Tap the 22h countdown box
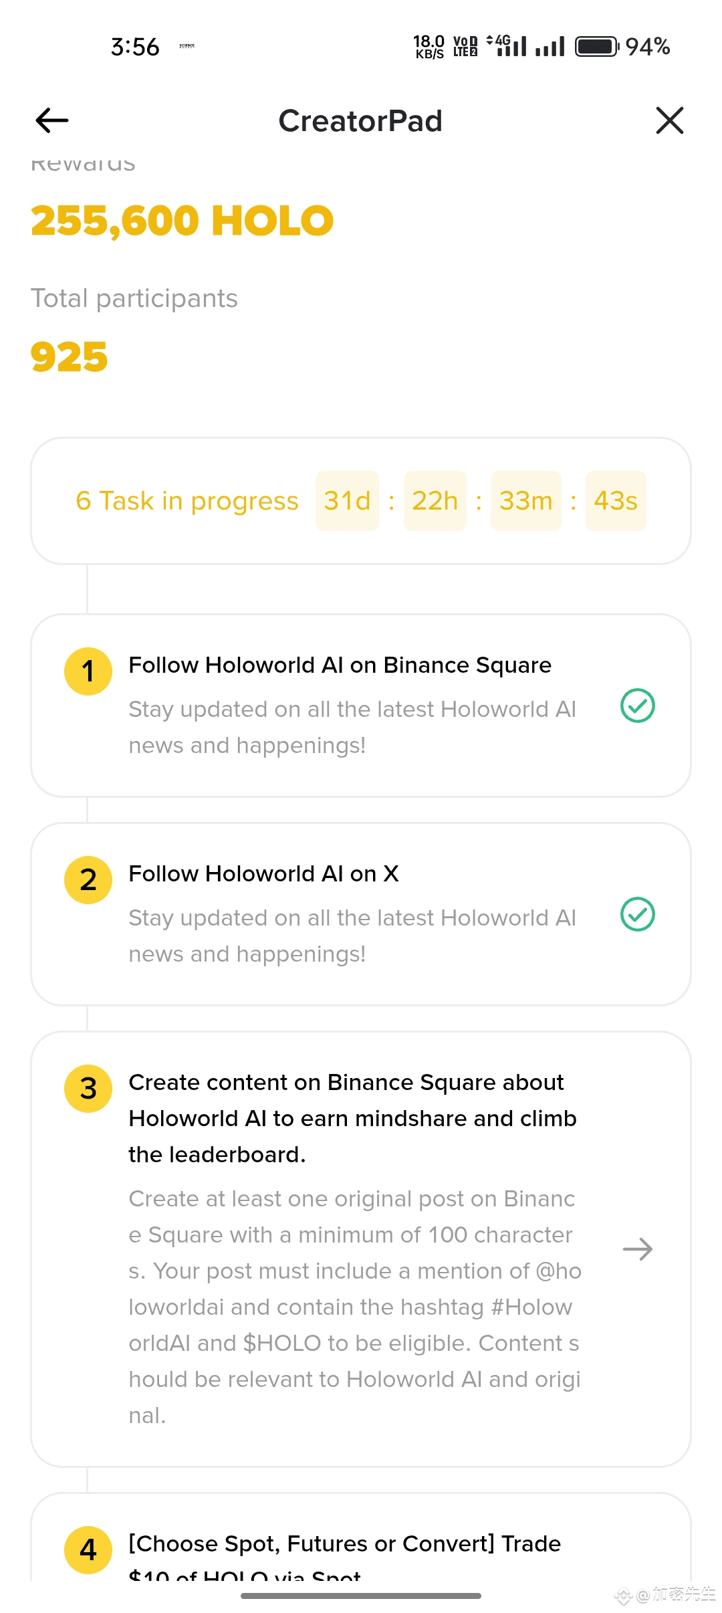722x1613 pixels. click(435, 501)
